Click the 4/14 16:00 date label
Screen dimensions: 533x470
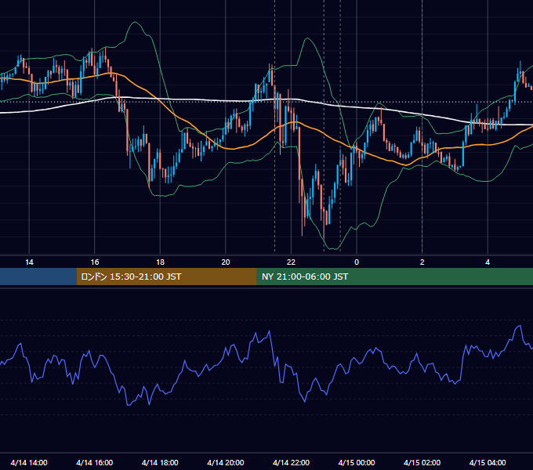click(95, 462)
